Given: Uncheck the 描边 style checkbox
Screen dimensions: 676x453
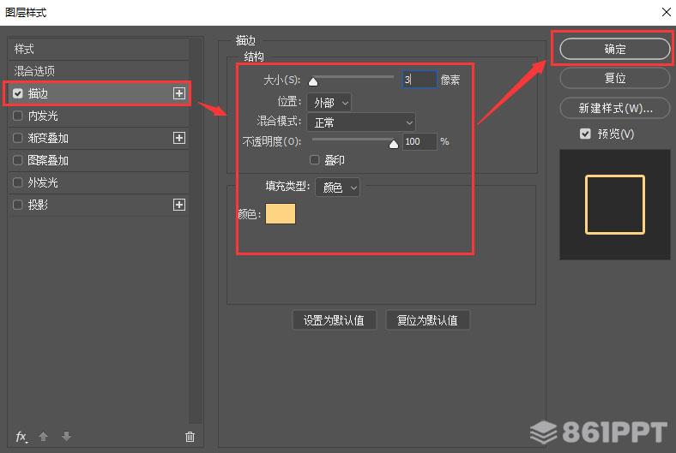Looking at the screenshot, I should pos(18,93).
